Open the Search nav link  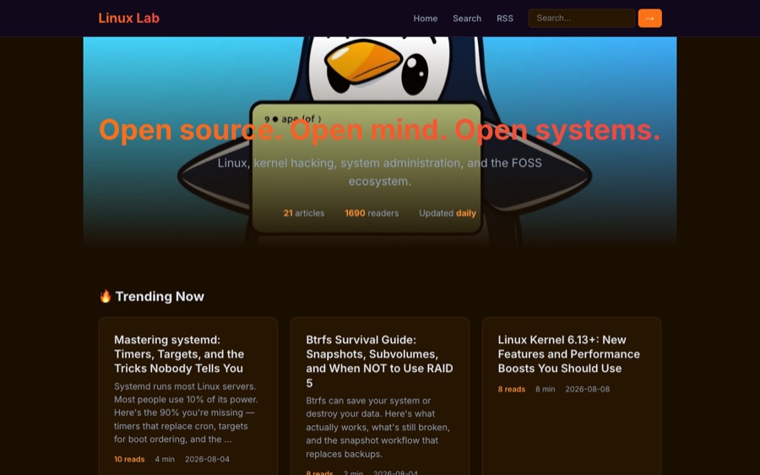click(467, 19)
